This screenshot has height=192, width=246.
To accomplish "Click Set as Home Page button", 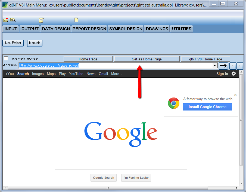I will [147, 59].
